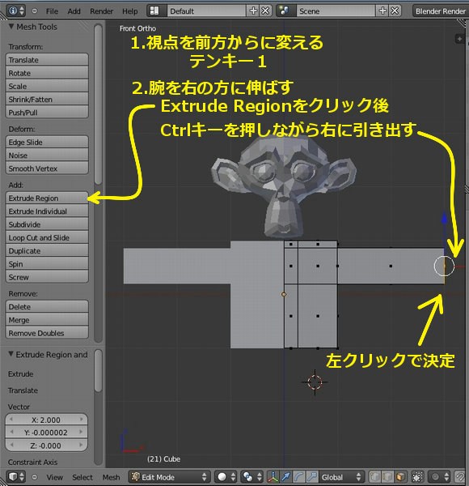Collapse the Extrude Region and Move panel

tap(11, 354)
